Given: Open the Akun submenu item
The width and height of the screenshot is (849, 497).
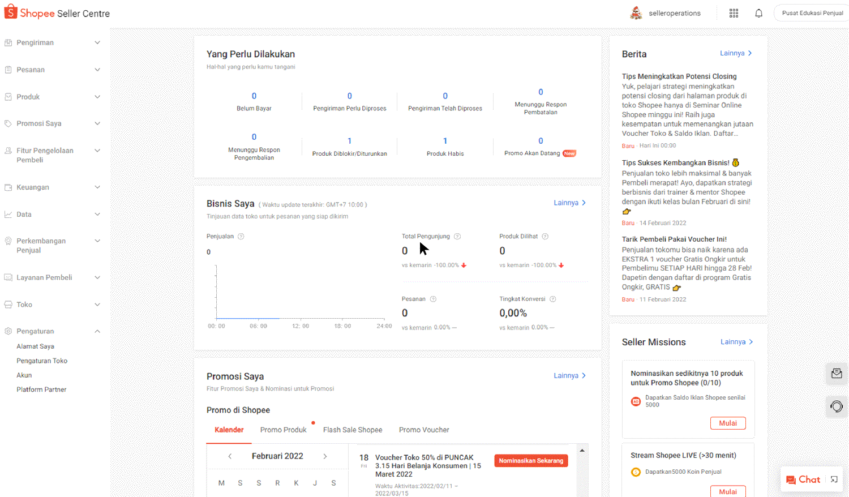Looking at the screenshot, I should 24,375.
